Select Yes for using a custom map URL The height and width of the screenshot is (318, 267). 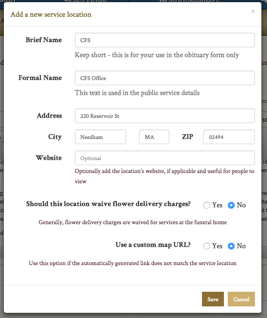207,246
